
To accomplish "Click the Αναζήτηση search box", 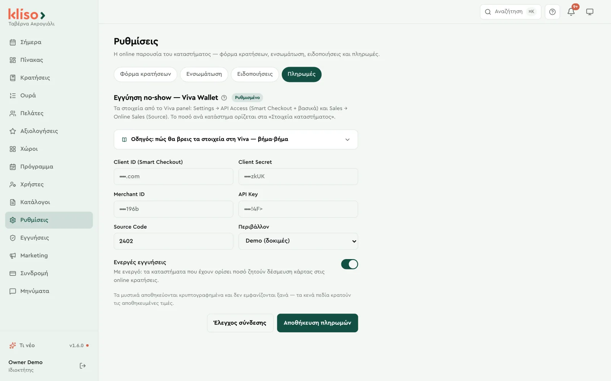I will 510,12.
